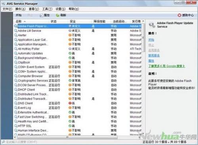198x145 pixels.
Task: Click the gear icon in details panel
Action: 152,25
